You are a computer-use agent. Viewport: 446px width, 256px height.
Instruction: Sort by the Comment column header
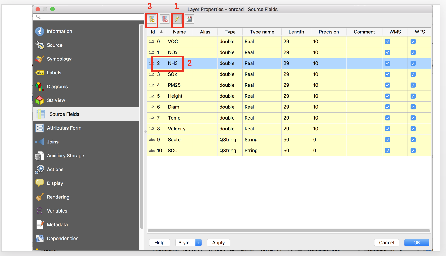pos(364,32)
